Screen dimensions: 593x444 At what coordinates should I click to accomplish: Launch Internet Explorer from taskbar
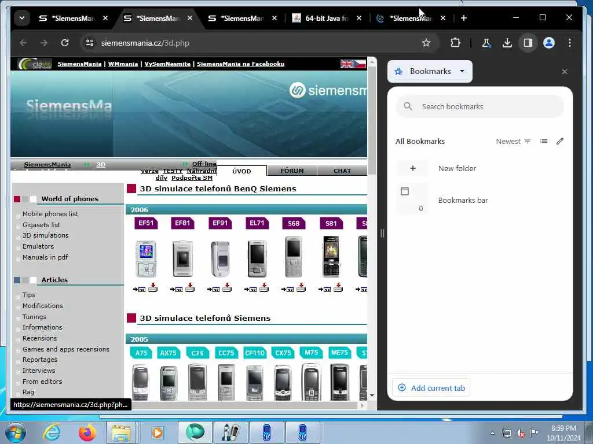[52, 432]
